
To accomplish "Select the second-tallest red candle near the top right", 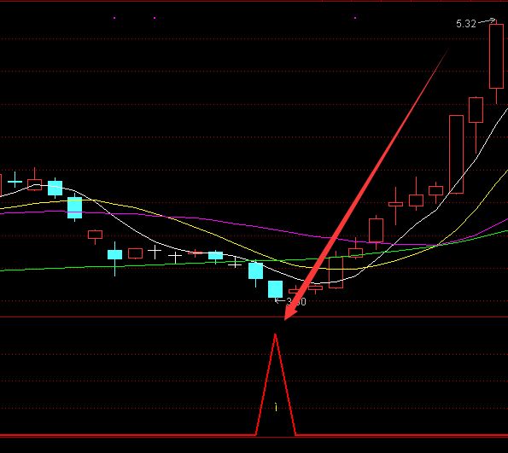I will point(476,125).
